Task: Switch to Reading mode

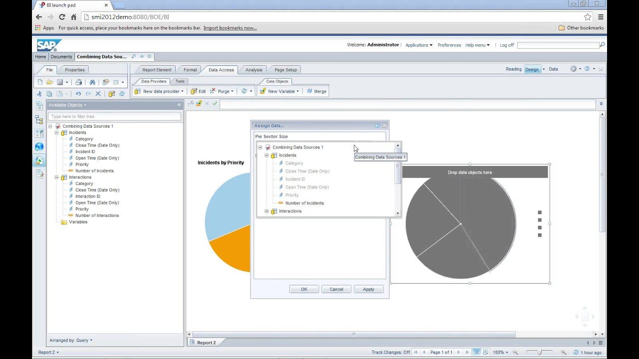Action: (513, 69)
